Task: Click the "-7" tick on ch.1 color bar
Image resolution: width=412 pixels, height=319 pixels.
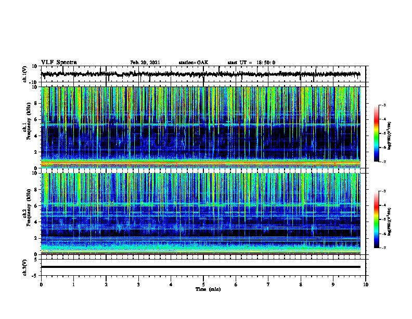Action: (x=384, y=162)
